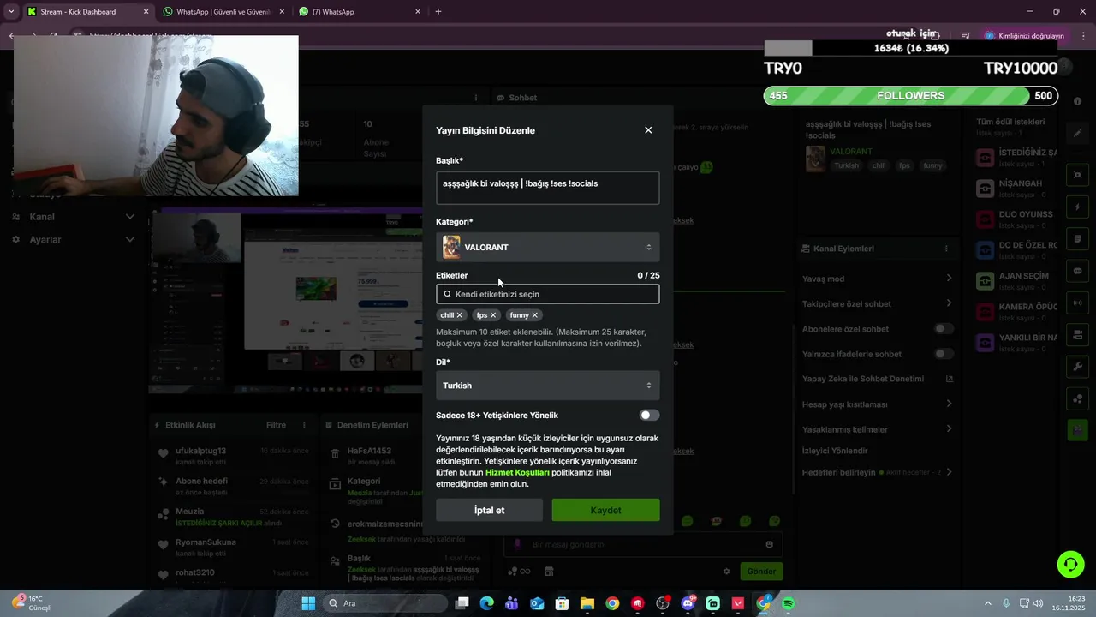Image resolution: width=1096 pixels, height=617 pixels.
Task: Open Kanal Eylemleri three-dot menu
Action: 946,249
